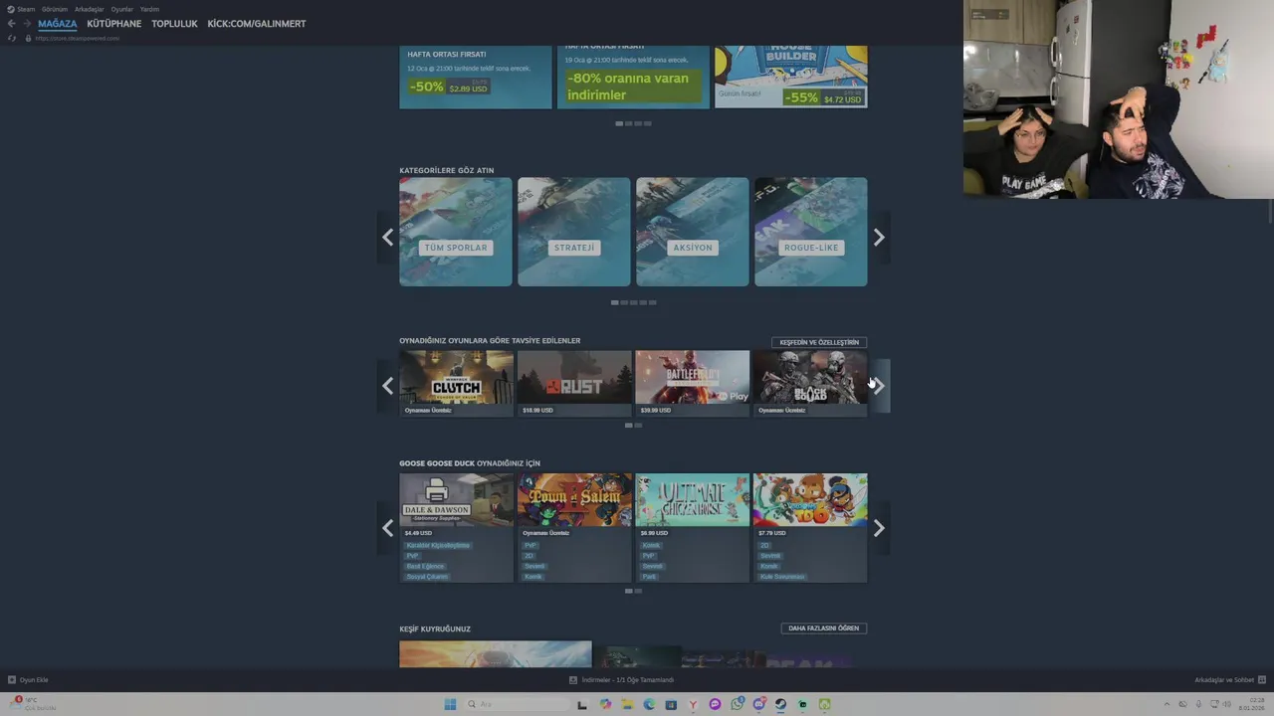Open the Windows Start menu
Screen dimensions: 1274x716
(450, 704)
